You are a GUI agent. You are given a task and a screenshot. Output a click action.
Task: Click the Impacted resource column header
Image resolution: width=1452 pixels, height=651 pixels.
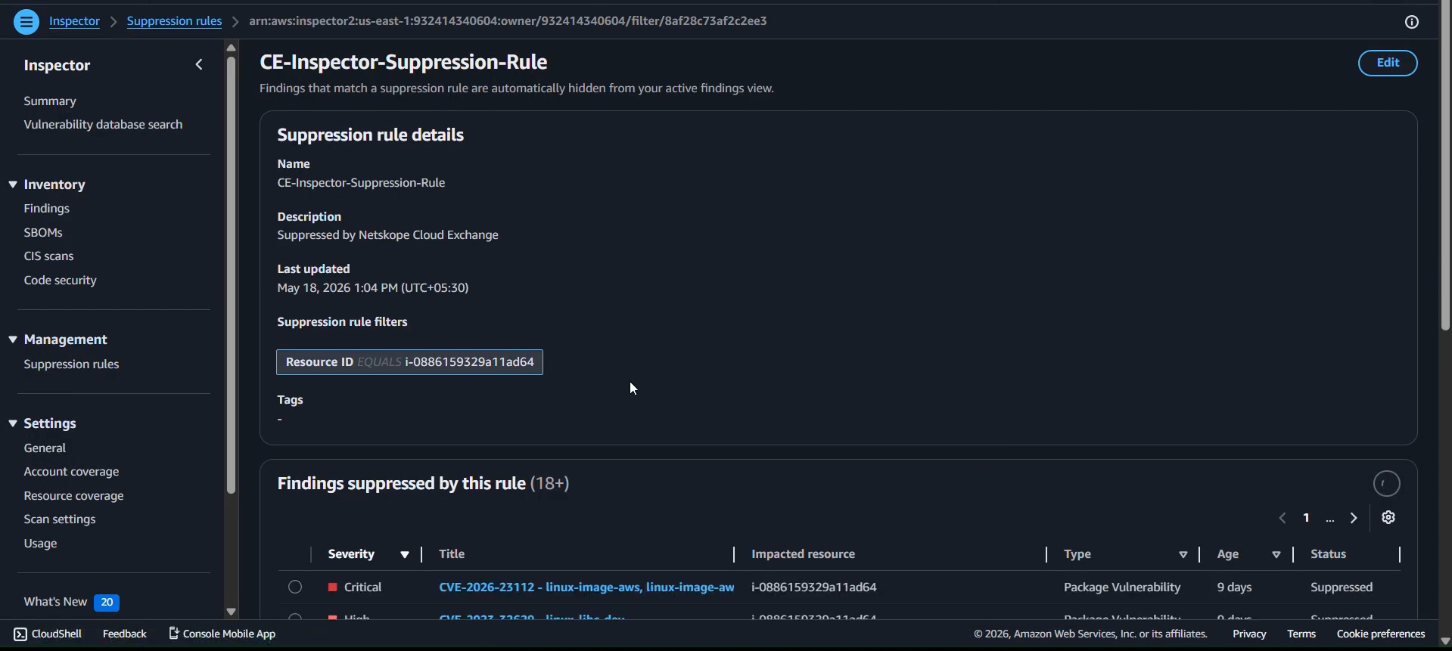point(803,554)
